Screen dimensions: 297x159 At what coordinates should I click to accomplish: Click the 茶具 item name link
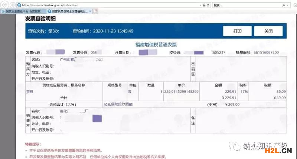coord(29,91)
